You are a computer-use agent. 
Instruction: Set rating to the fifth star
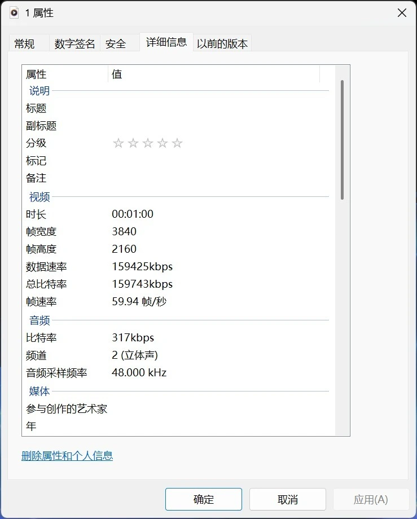click(177, 143)
